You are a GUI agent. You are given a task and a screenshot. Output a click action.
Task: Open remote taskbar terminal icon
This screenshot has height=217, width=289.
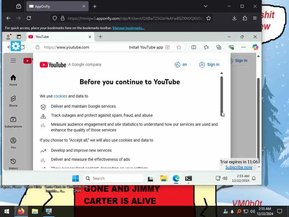click(x=189, y=179)
